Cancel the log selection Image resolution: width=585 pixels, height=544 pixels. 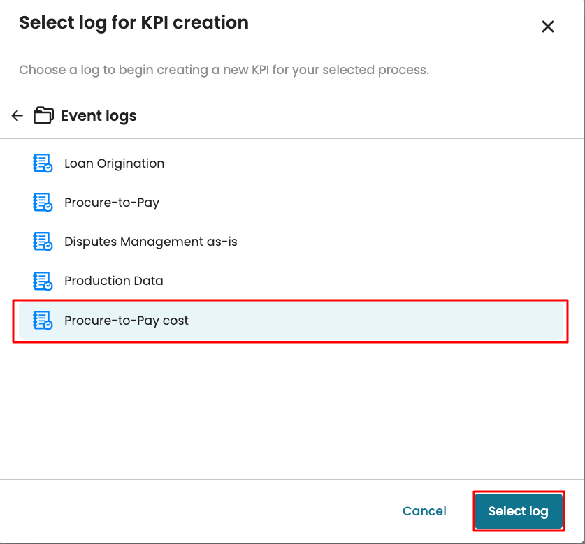[x=424, y=511]
